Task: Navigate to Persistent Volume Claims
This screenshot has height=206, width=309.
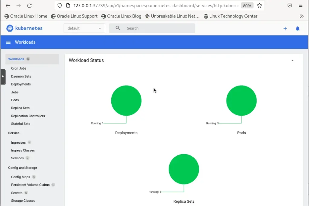Action: tap(31, 185)
